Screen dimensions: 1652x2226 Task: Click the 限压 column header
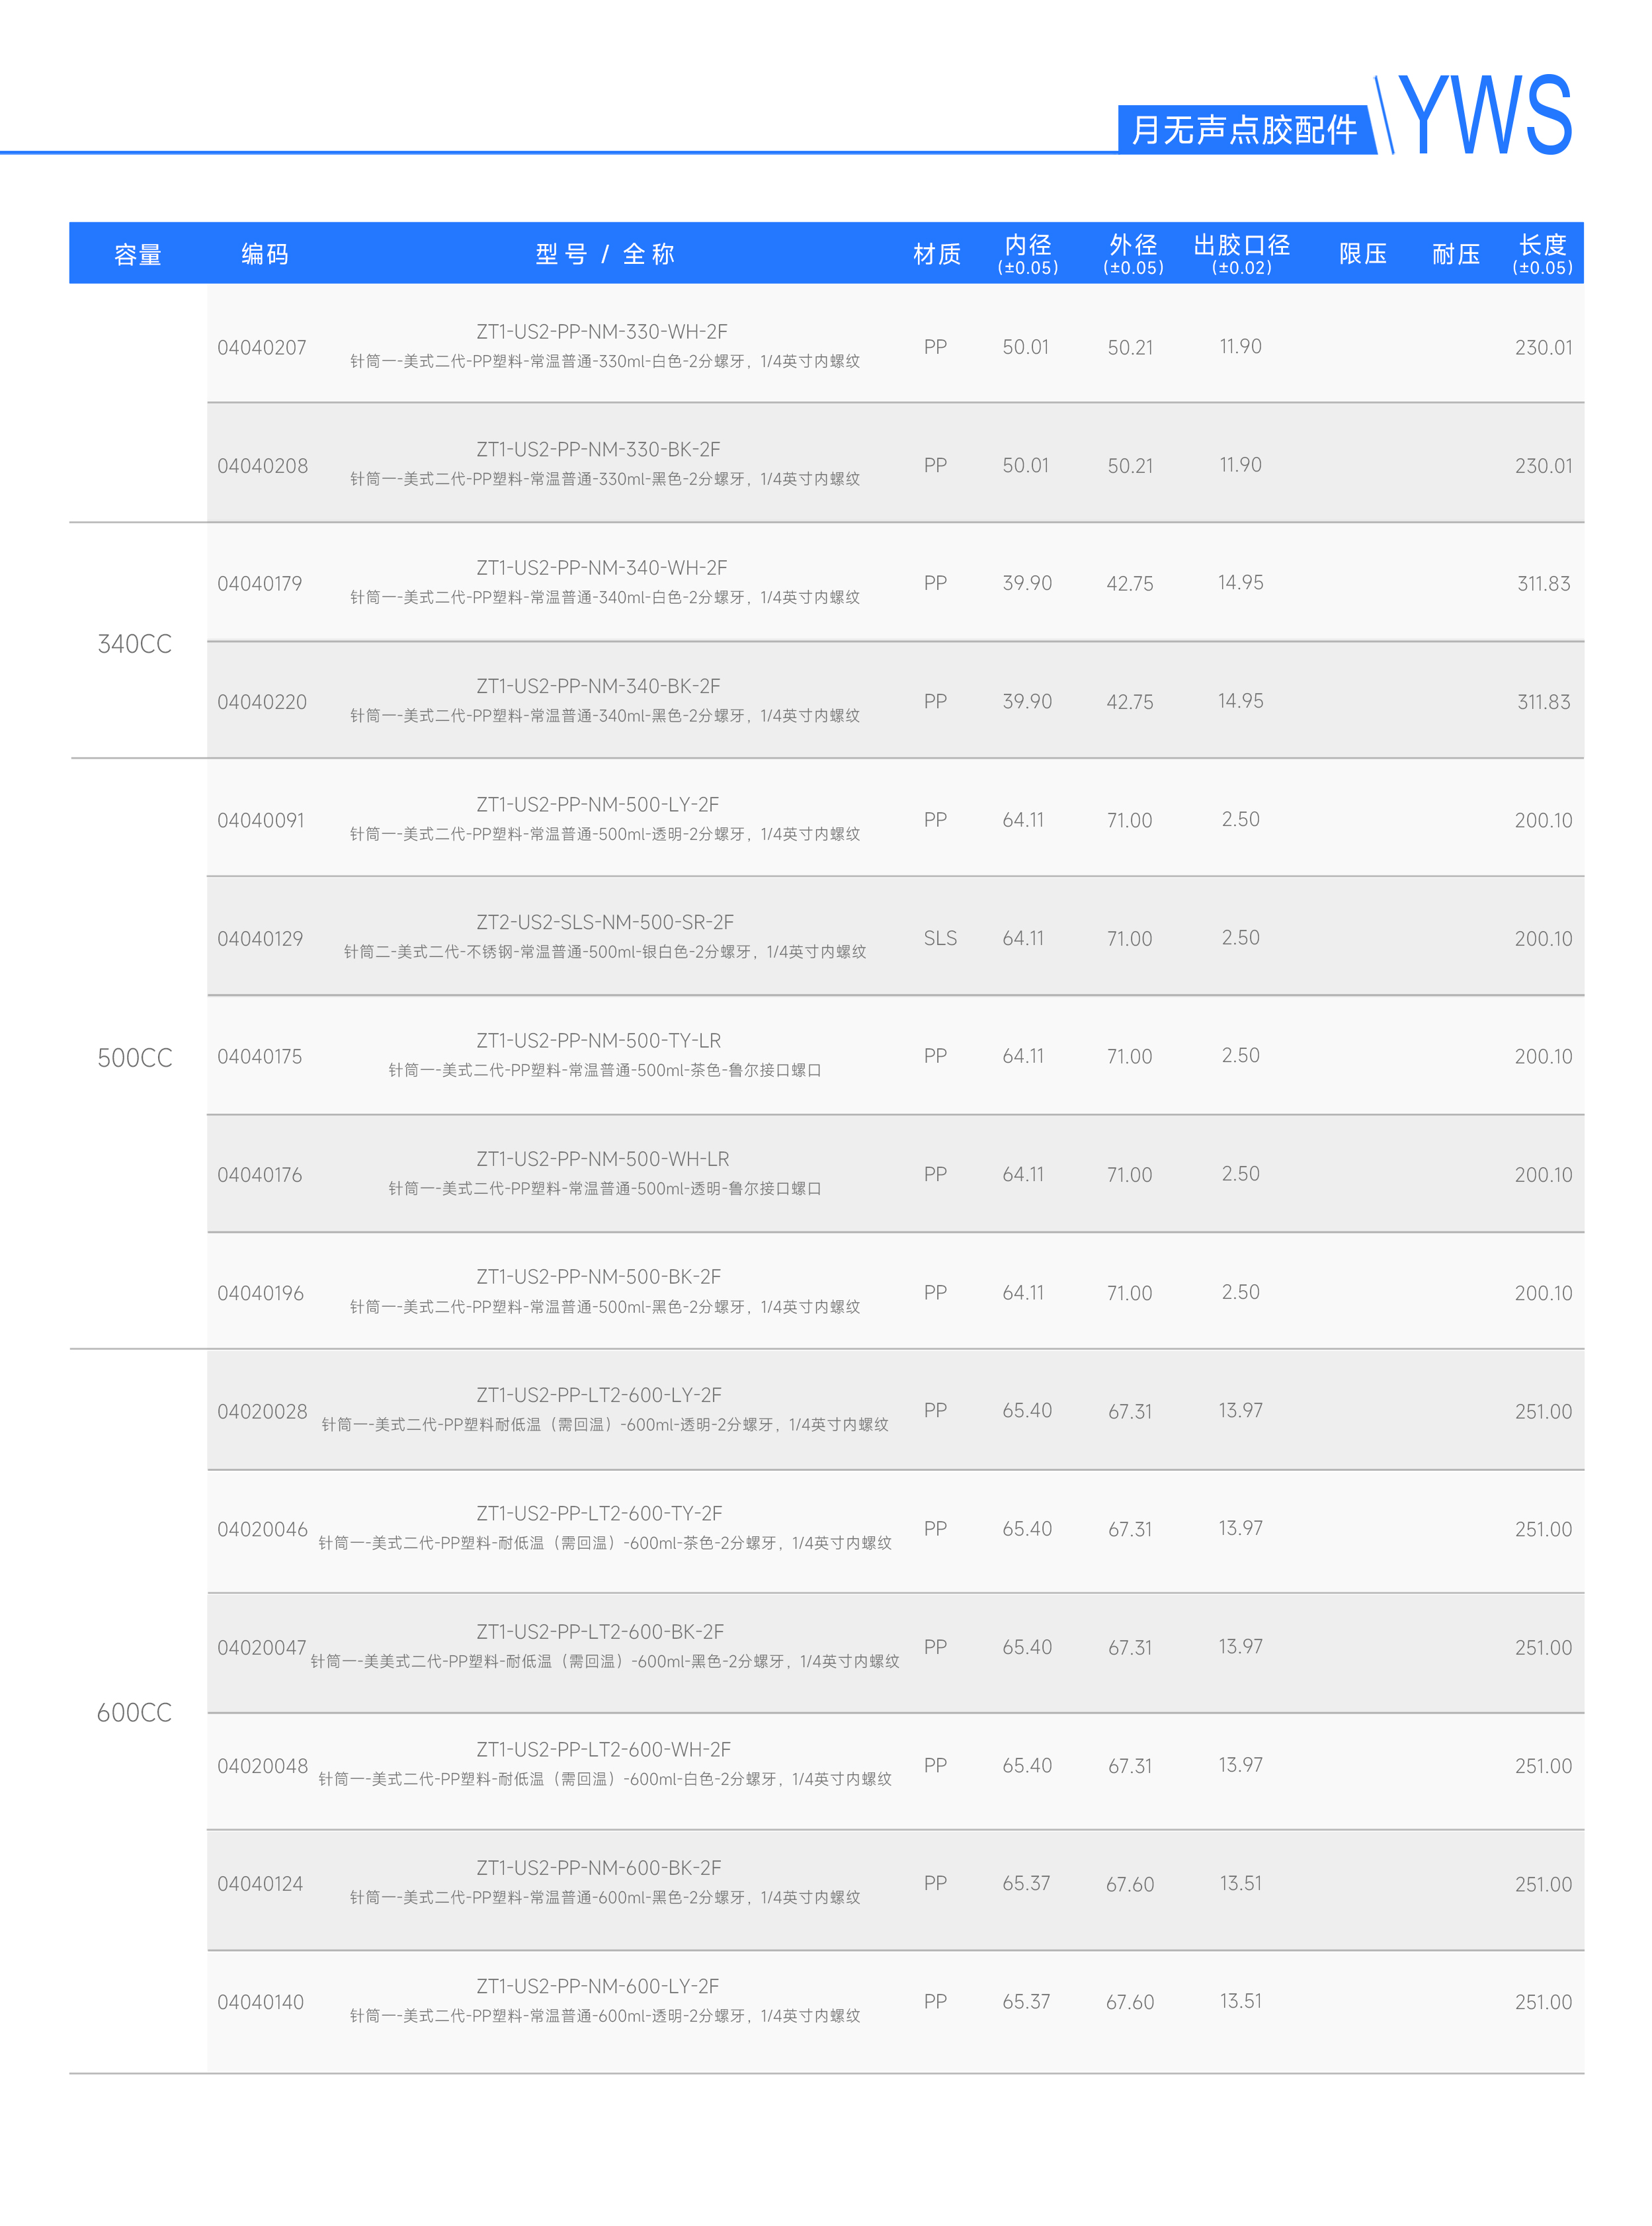tap(1363, 254)
